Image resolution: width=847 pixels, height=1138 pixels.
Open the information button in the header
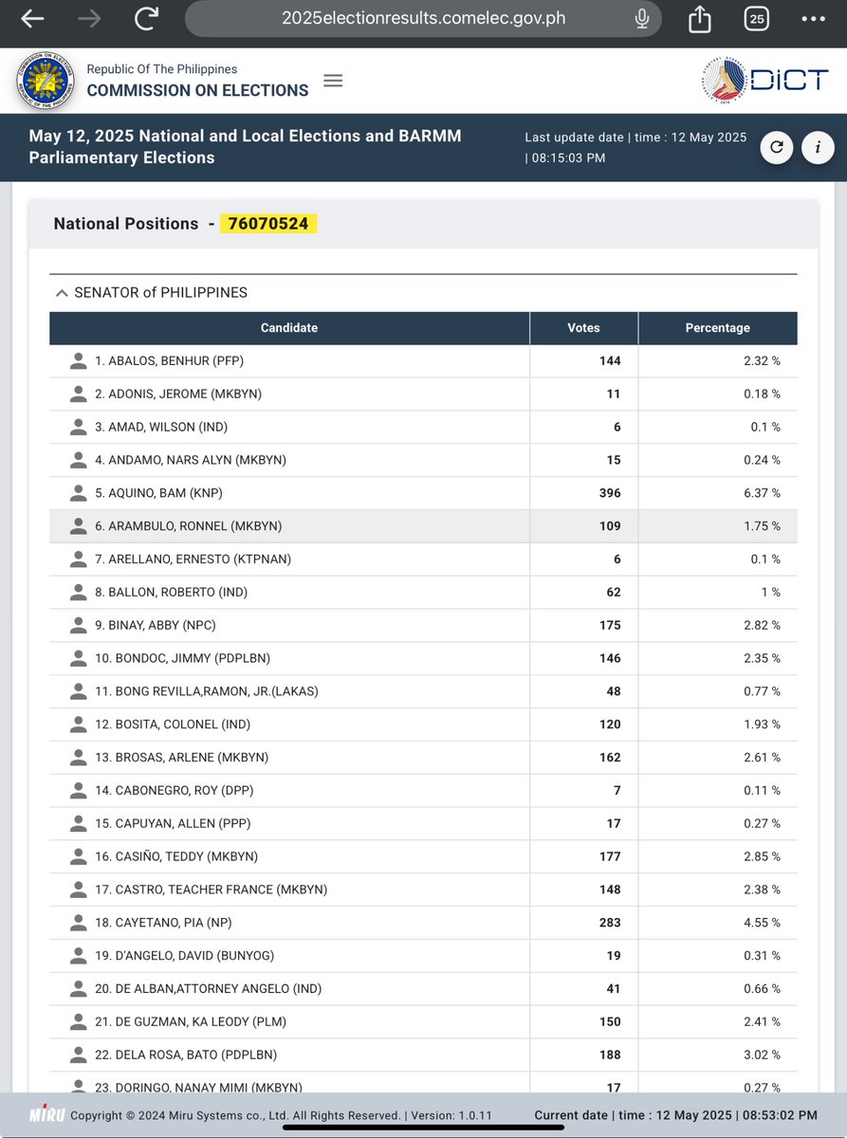(x=818, y=147)
